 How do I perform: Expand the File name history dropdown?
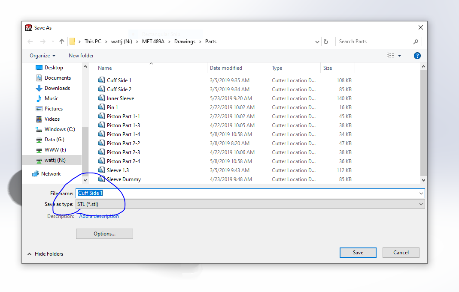pos(421,193)
